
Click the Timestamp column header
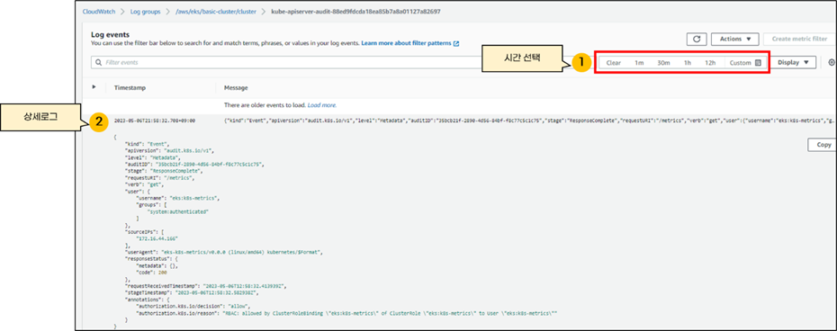(130, 87)
